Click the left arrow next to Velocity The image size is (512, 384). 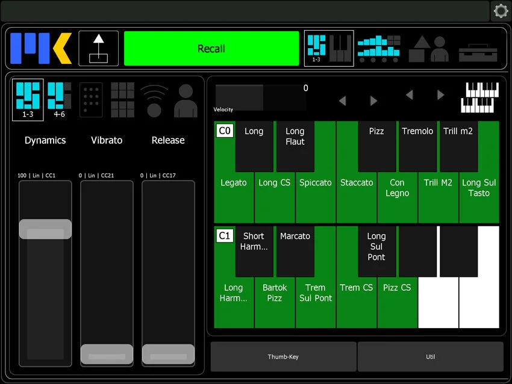[342, 101]
